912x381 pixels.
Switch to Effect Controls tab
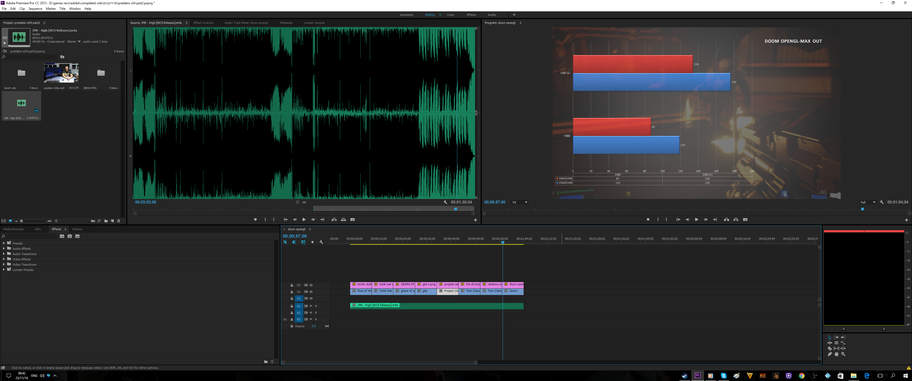click(203, 22)
